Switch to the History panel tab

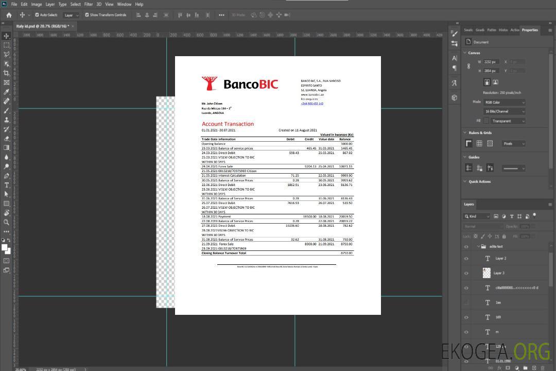click(x=503, y=30)
